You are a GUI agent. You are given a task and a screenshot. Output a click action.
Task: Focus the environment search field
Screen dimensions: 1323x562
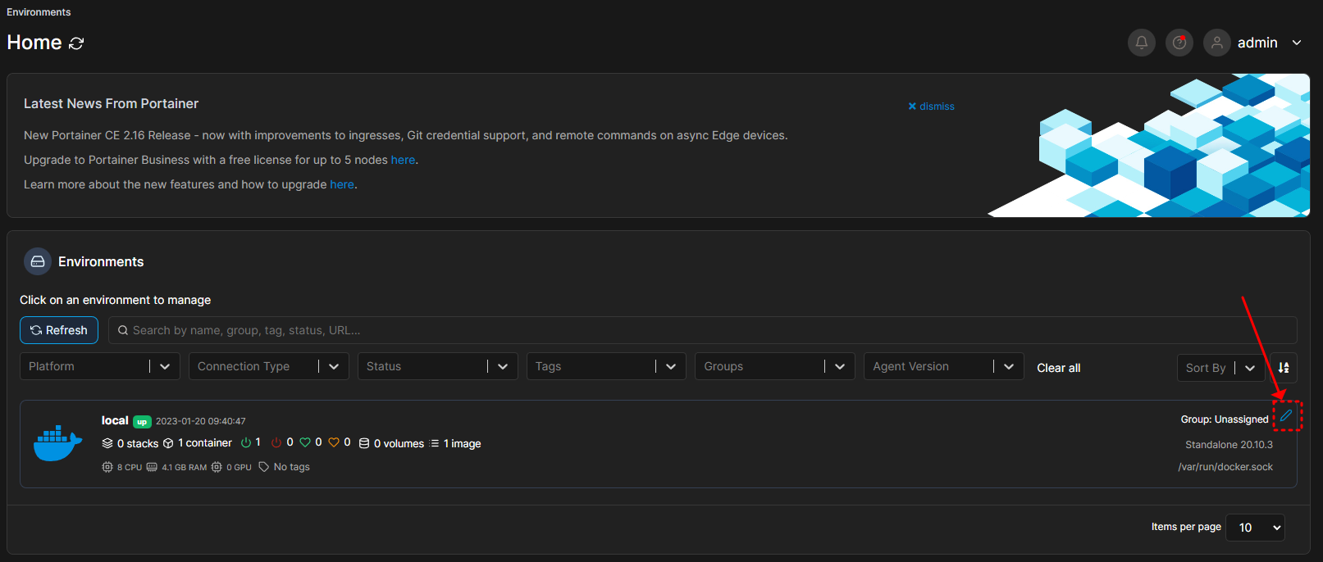click(702, 330)
